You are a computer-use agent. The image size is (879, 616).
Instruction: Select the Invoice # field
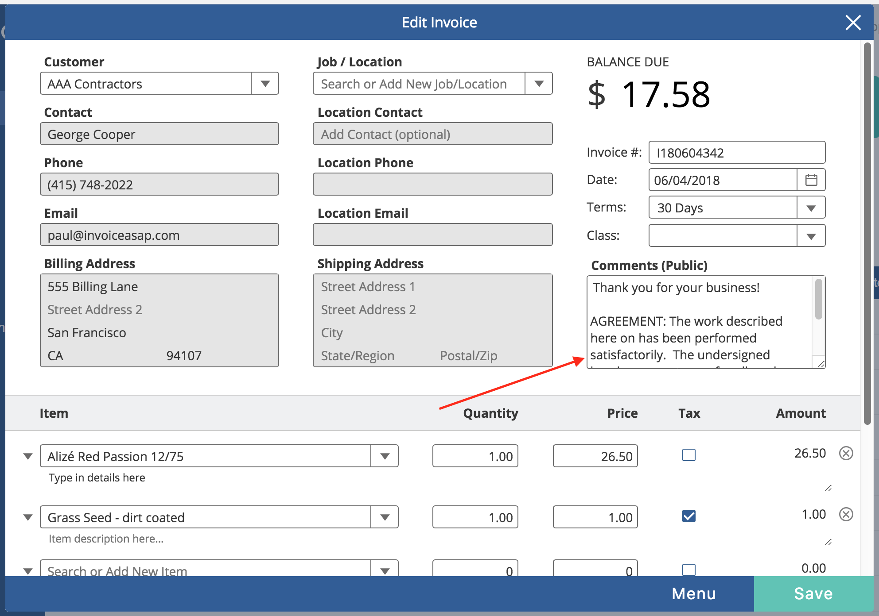(736, 152)
